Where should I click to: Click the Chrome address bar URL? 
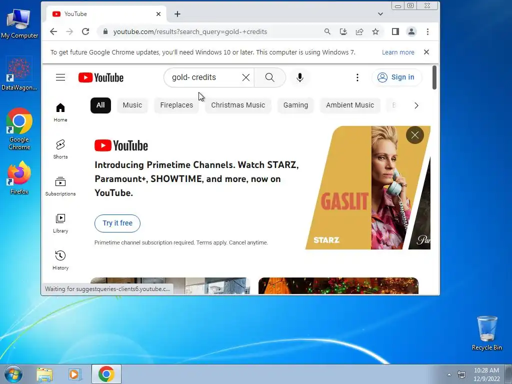190,31
